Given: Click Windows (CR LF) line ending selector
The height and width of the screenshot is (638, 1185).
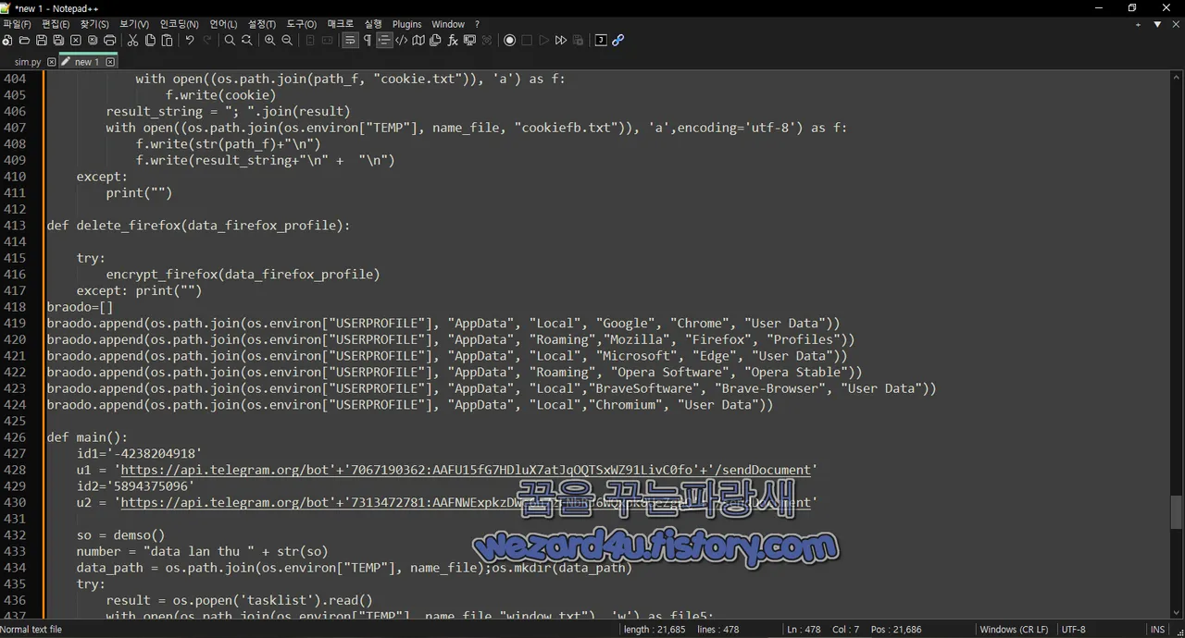Looking at the screenshot, I should (1014, 630).
